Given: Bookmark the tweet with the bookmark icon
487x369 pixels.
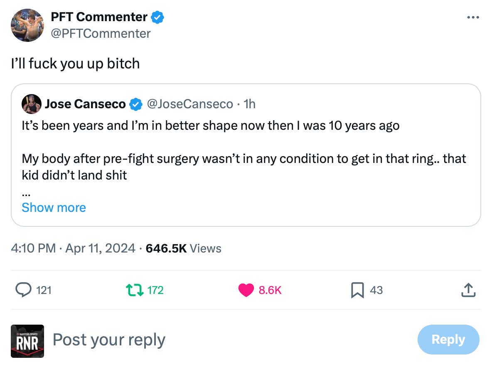Looking at the screenshot, I should tap(358, 290).
